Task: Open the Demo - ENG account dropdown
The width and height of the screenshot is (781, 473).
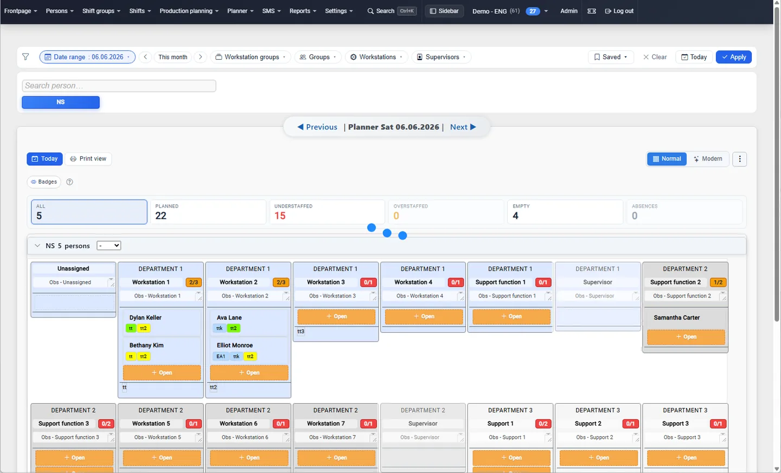Action: pyautogui.click(x=510, y=11)
